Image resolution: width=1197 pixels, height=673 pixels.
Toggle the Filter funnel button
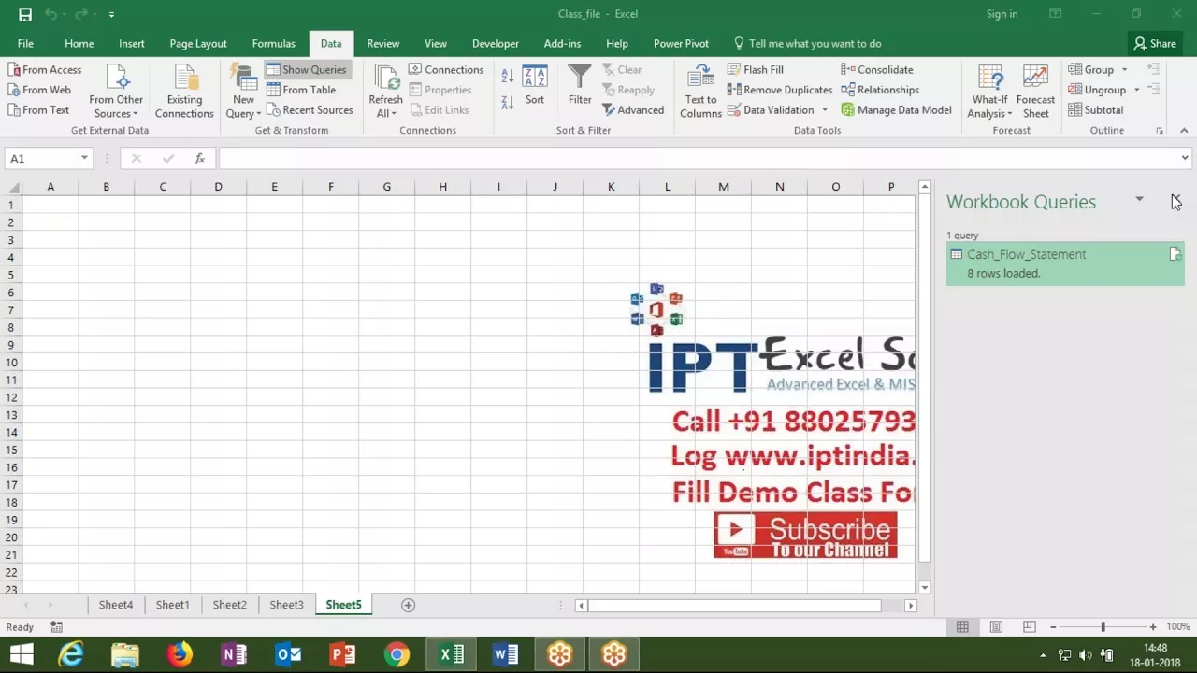[580, 85]
